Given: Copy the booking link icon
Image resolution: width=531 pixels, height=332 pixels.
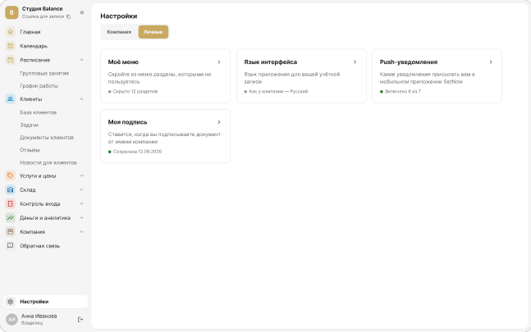Looking at the screenshot, I should pos(69,16).
